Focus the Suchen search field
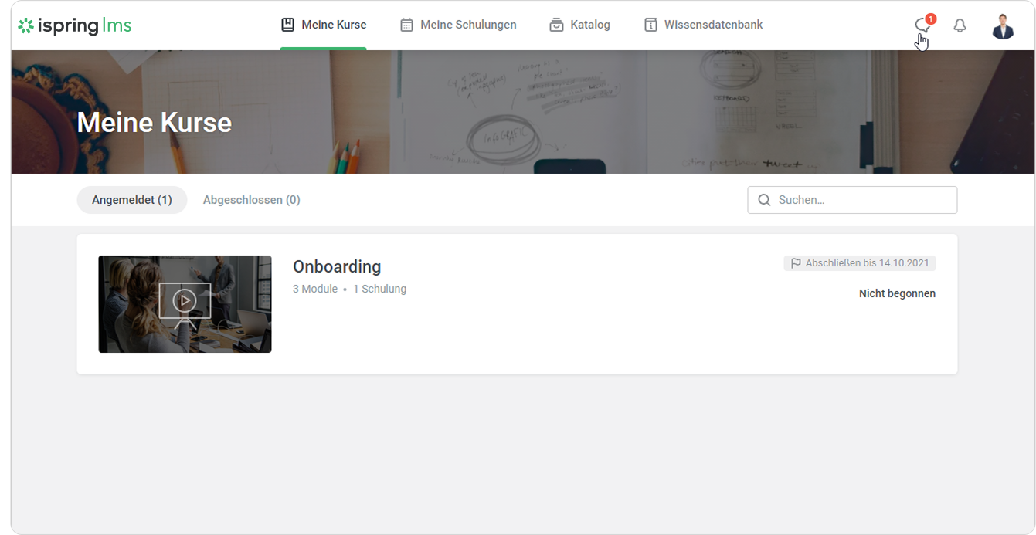The width and height of the screenshot is (1036, 535). (x=852, y=200)
